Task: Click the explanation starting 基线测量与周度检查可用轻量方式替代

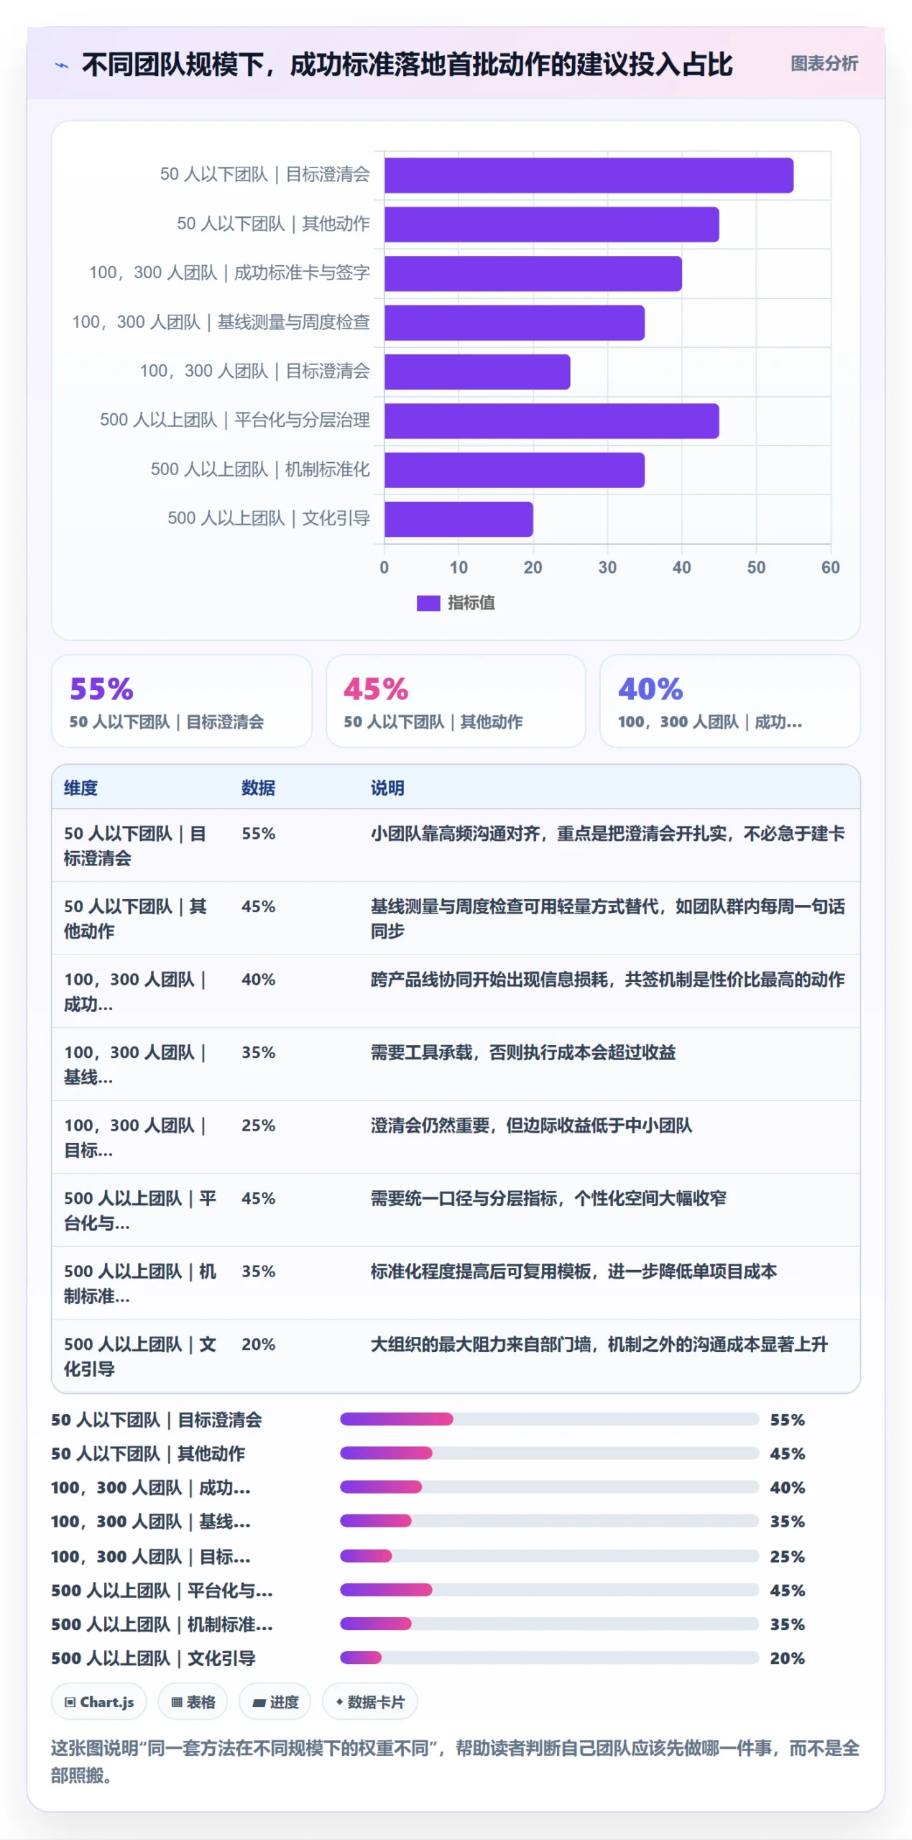Action: coord(608,919)
